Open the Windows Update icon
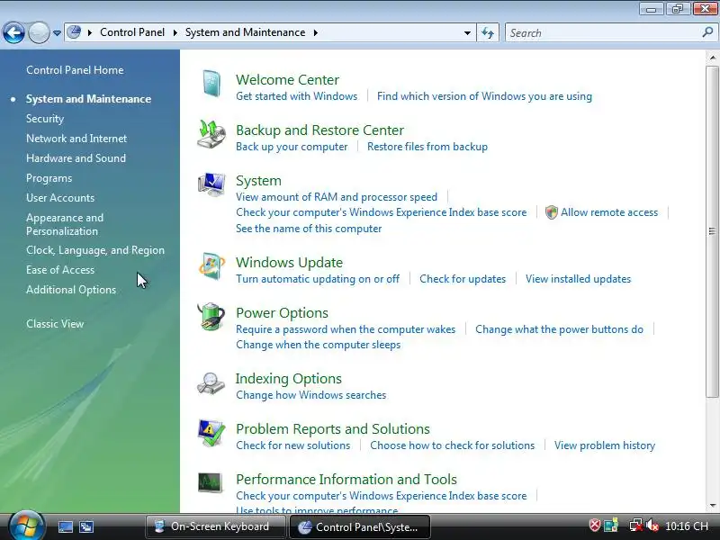 211,265
